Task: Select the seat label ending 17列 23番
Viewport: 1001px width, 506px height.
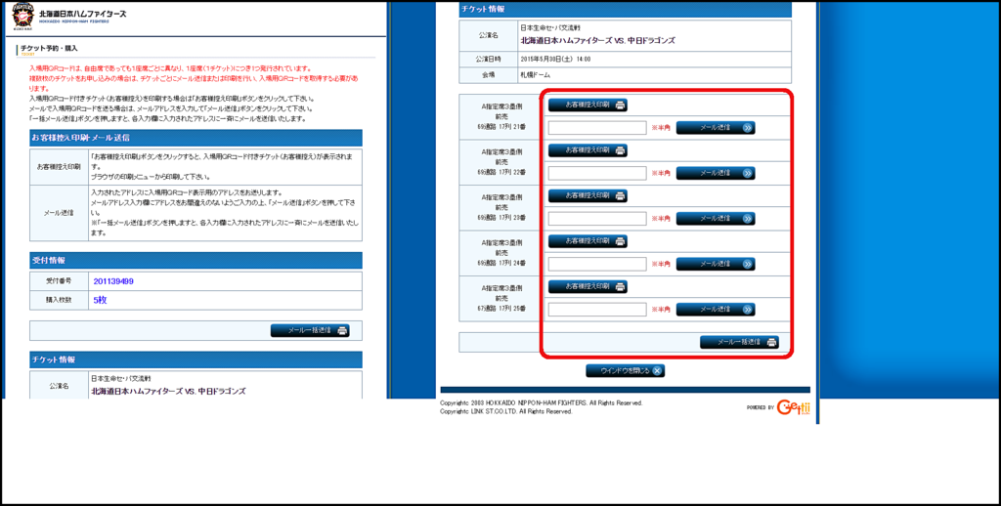Action: (x=501, y=218)
